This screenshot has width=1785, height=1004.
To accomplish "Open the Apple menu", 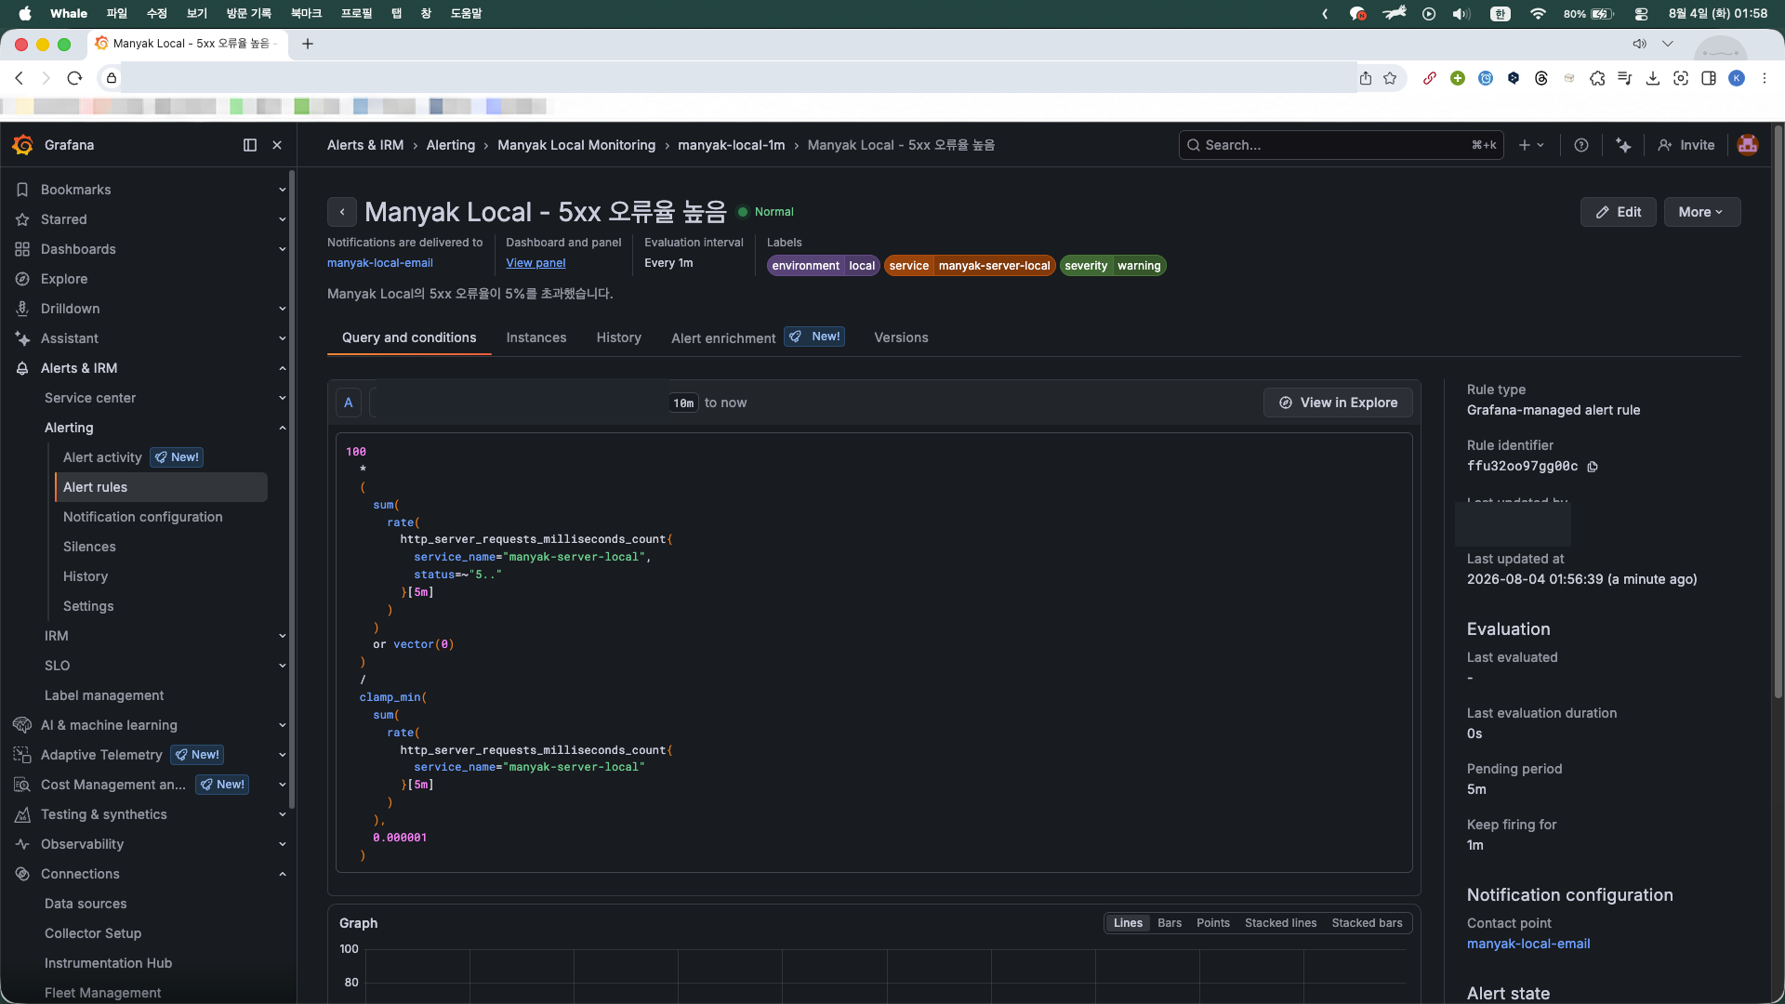I will [x=25, y=14].
